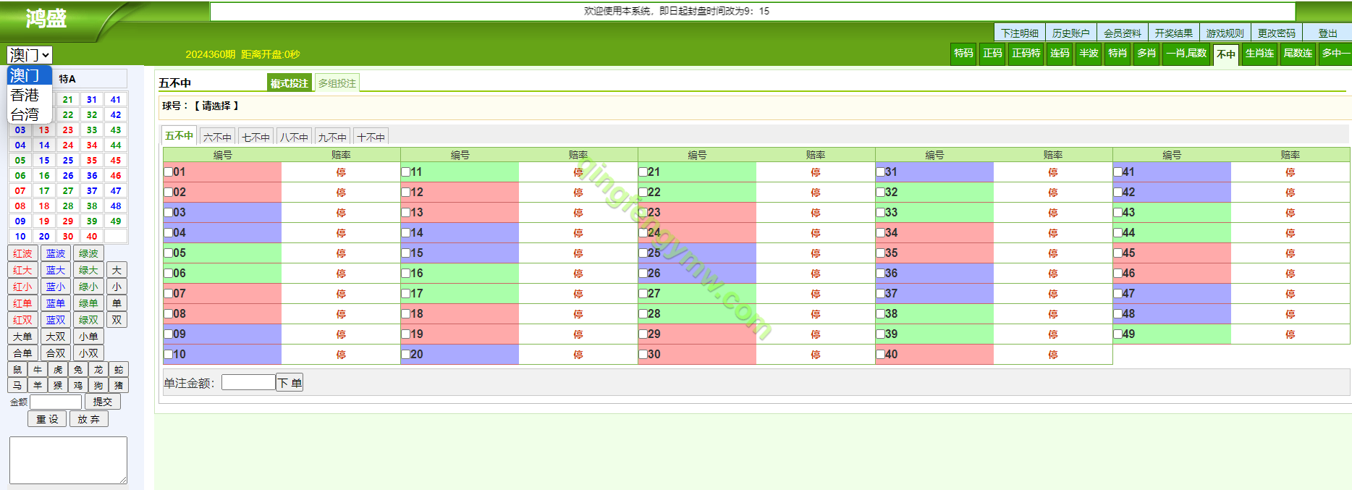Pick the 龙 zodiac button

[98, 370]
